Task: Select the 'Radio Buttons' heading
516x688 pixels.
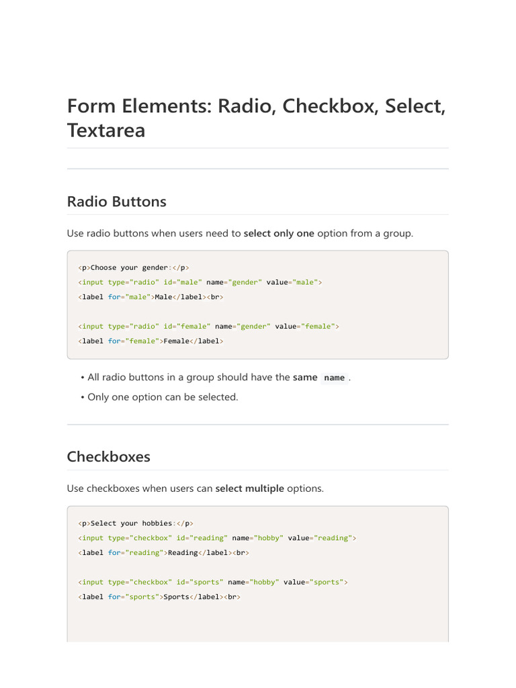Action: point(117,202)
